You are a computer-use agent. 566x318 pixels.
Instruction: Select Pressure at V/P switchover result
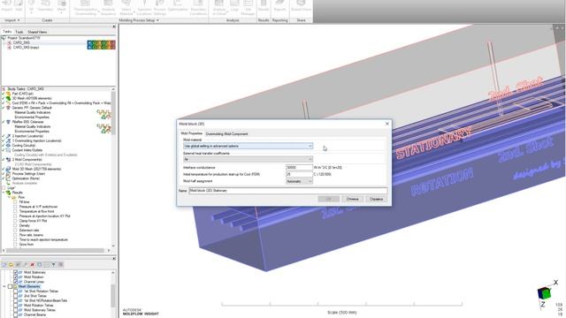(x=39, y=207)
